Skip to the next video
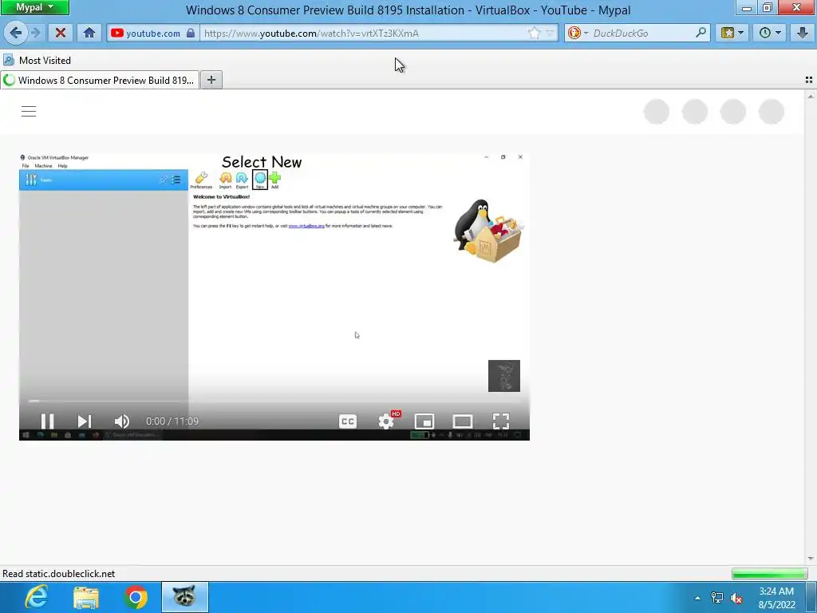Image resolution: width=817 pixels, height=613 pixels. pos(85,421)
